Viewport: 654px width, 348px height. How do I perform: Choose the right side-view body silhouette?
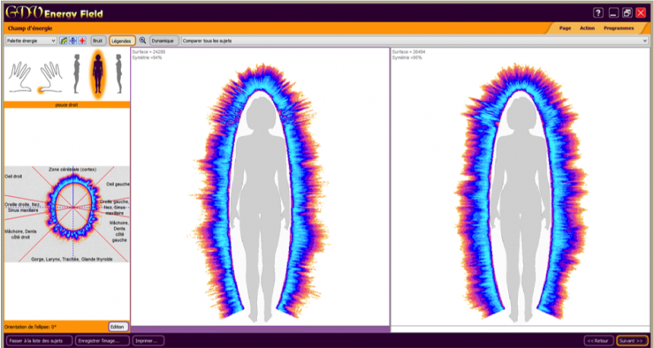[119, 73]
